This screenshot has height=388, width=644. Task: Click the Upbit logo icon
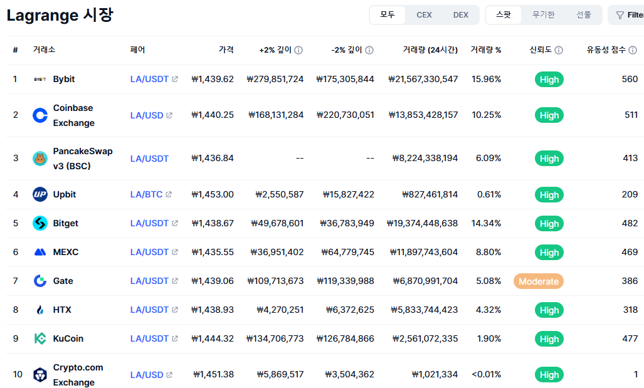[40, 194]
